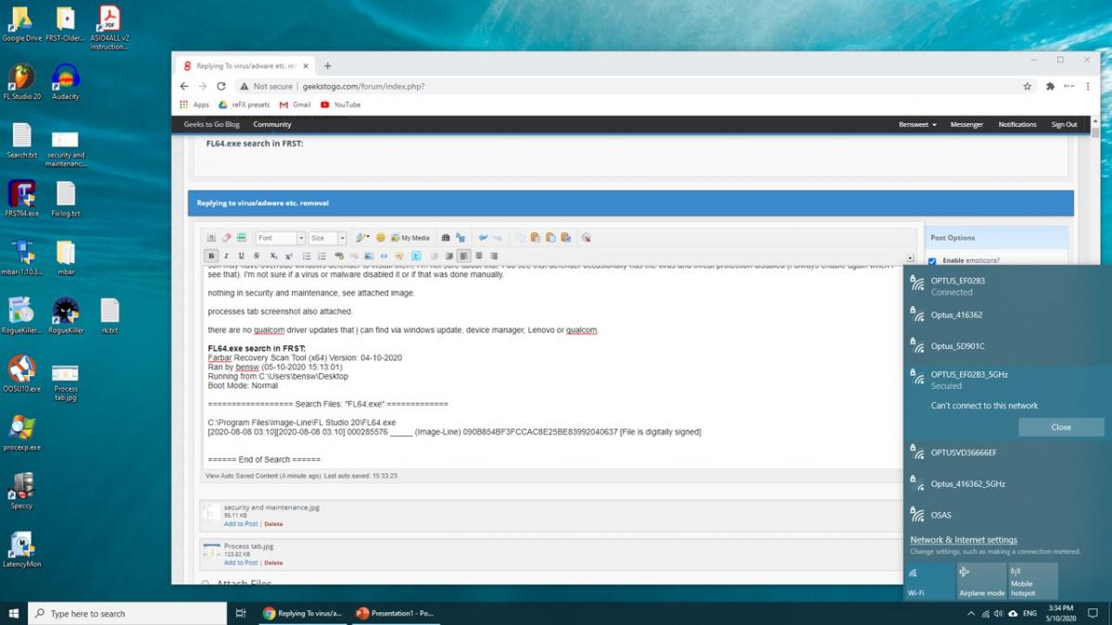Open Chrome extensions puzzle icon

(1050, 86)
